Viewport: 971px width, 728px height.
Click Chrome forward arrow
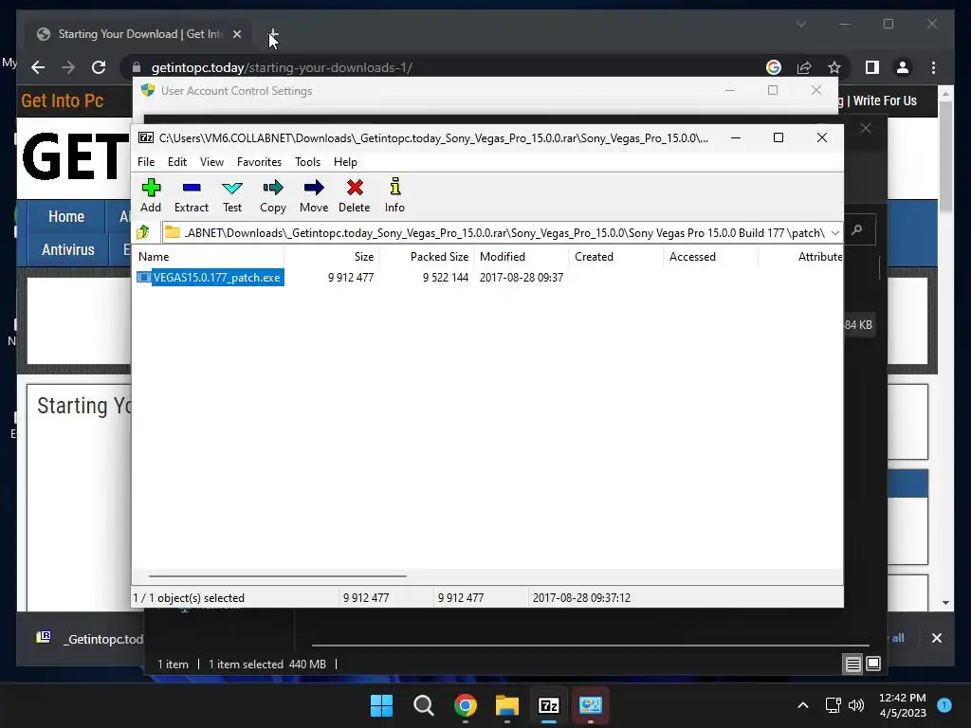click(x=68, y=67)
